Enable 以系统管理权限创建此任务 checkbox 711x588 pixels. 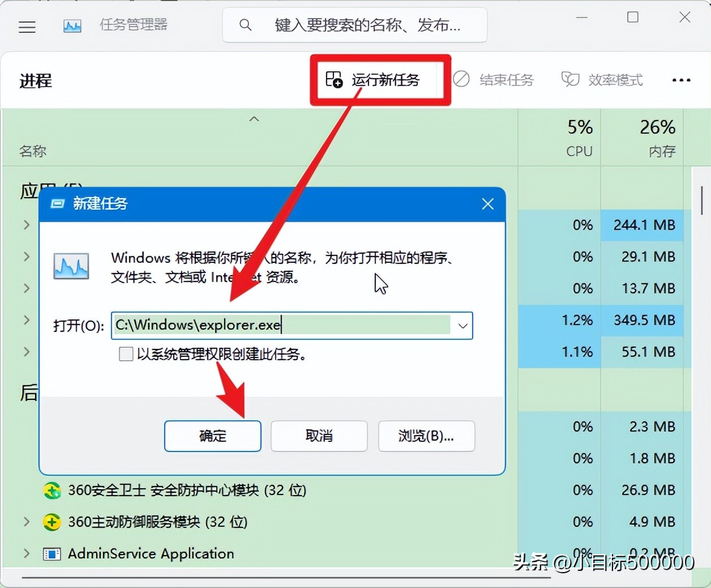pos(126,353)
